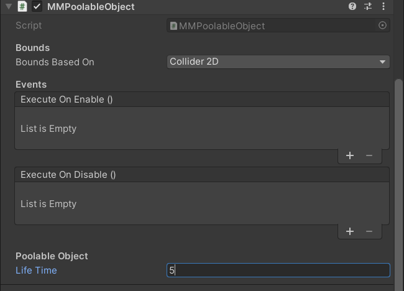Open the Bounds Based On dropdown
Screen dimensions: 404x291
point(278,62)
